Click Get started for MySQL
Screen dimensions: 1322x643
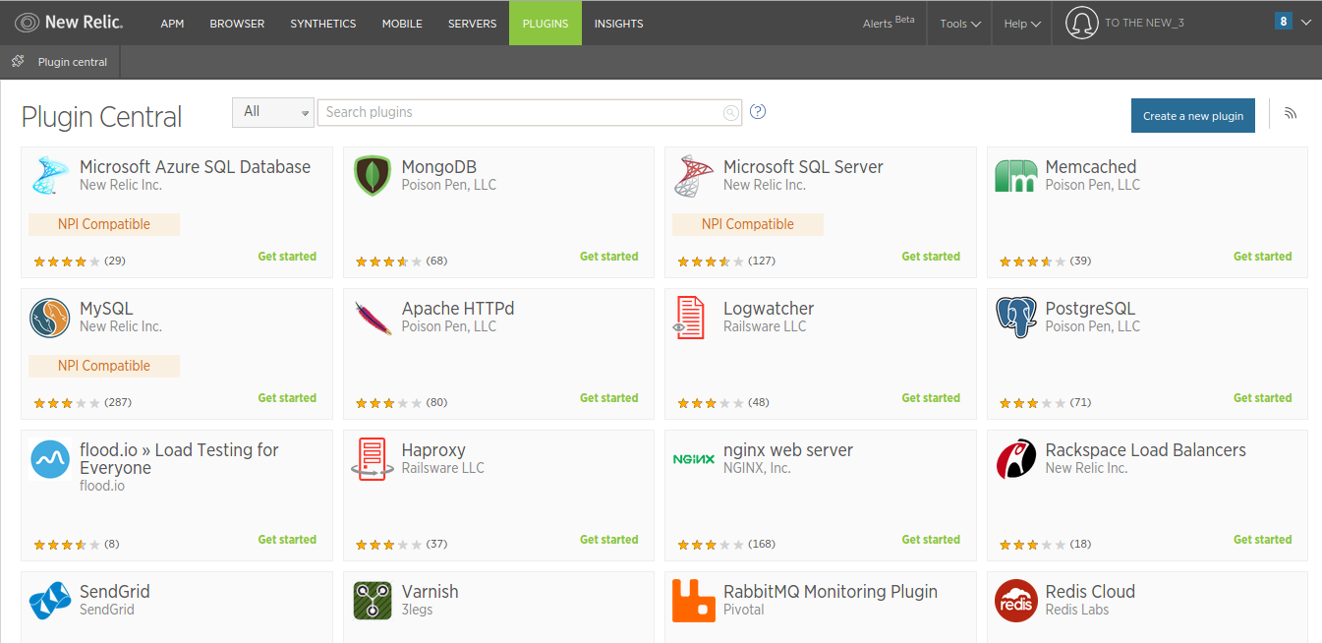click(287, 398)
